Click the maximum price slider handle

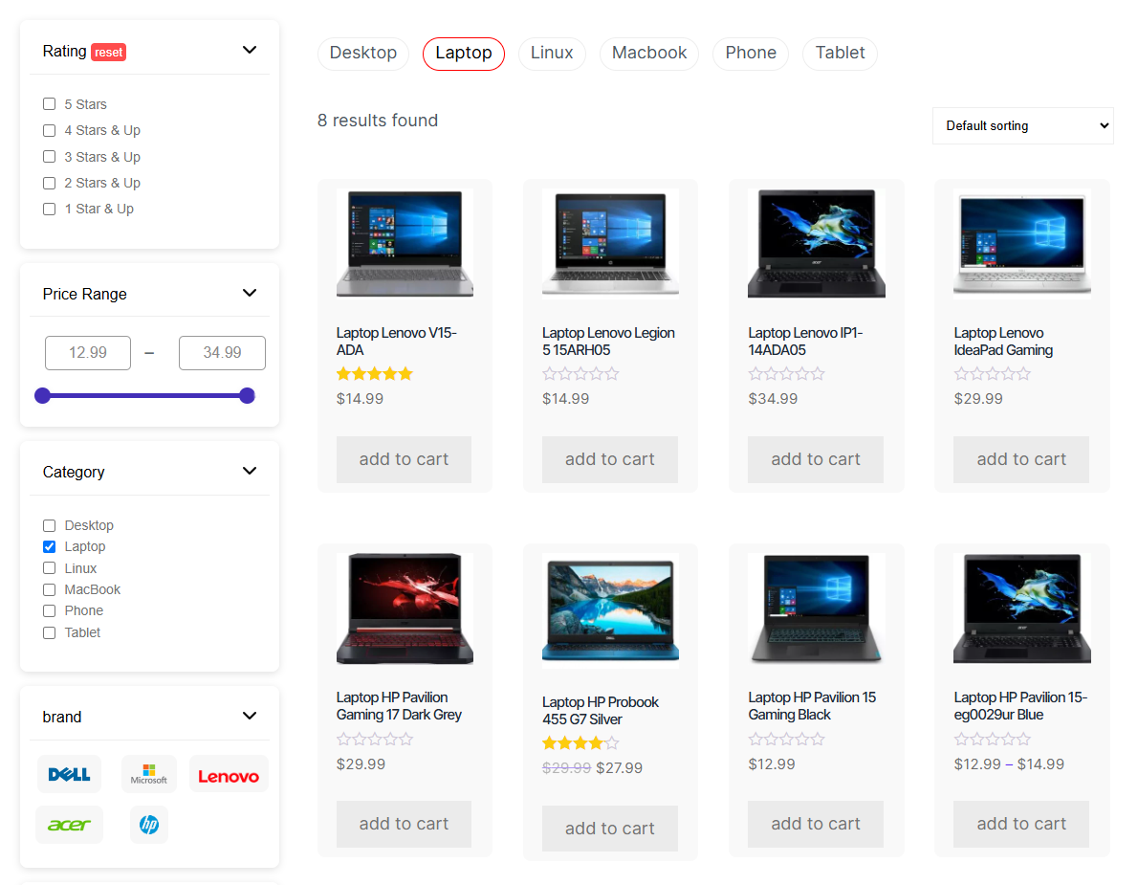click(x=248, y=396)
